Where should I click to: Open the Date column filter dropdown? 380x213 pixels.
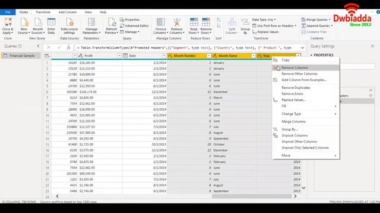tap(164, 56)
